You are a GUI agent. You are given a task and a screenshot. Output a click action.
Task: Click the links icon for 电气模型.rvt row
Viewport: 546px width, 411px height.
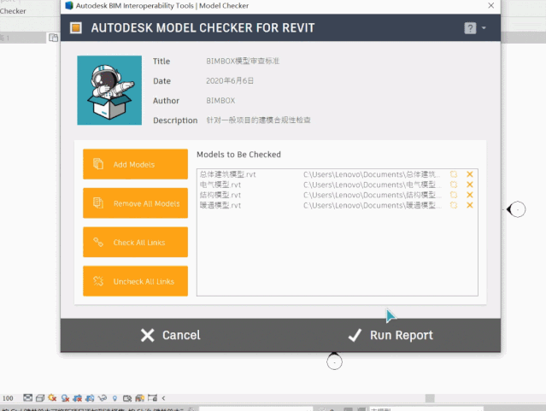point(454,185)
